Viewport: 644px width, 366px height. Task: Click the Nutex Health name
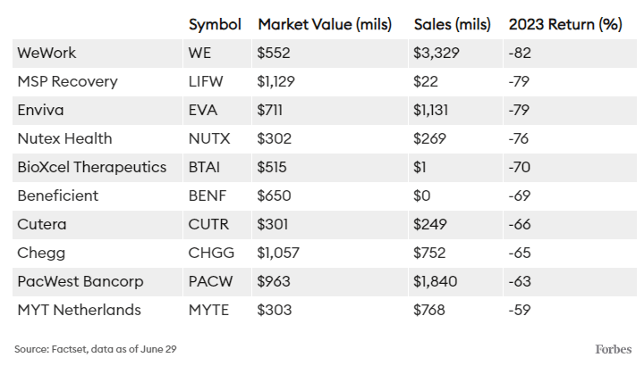[64, 138]
